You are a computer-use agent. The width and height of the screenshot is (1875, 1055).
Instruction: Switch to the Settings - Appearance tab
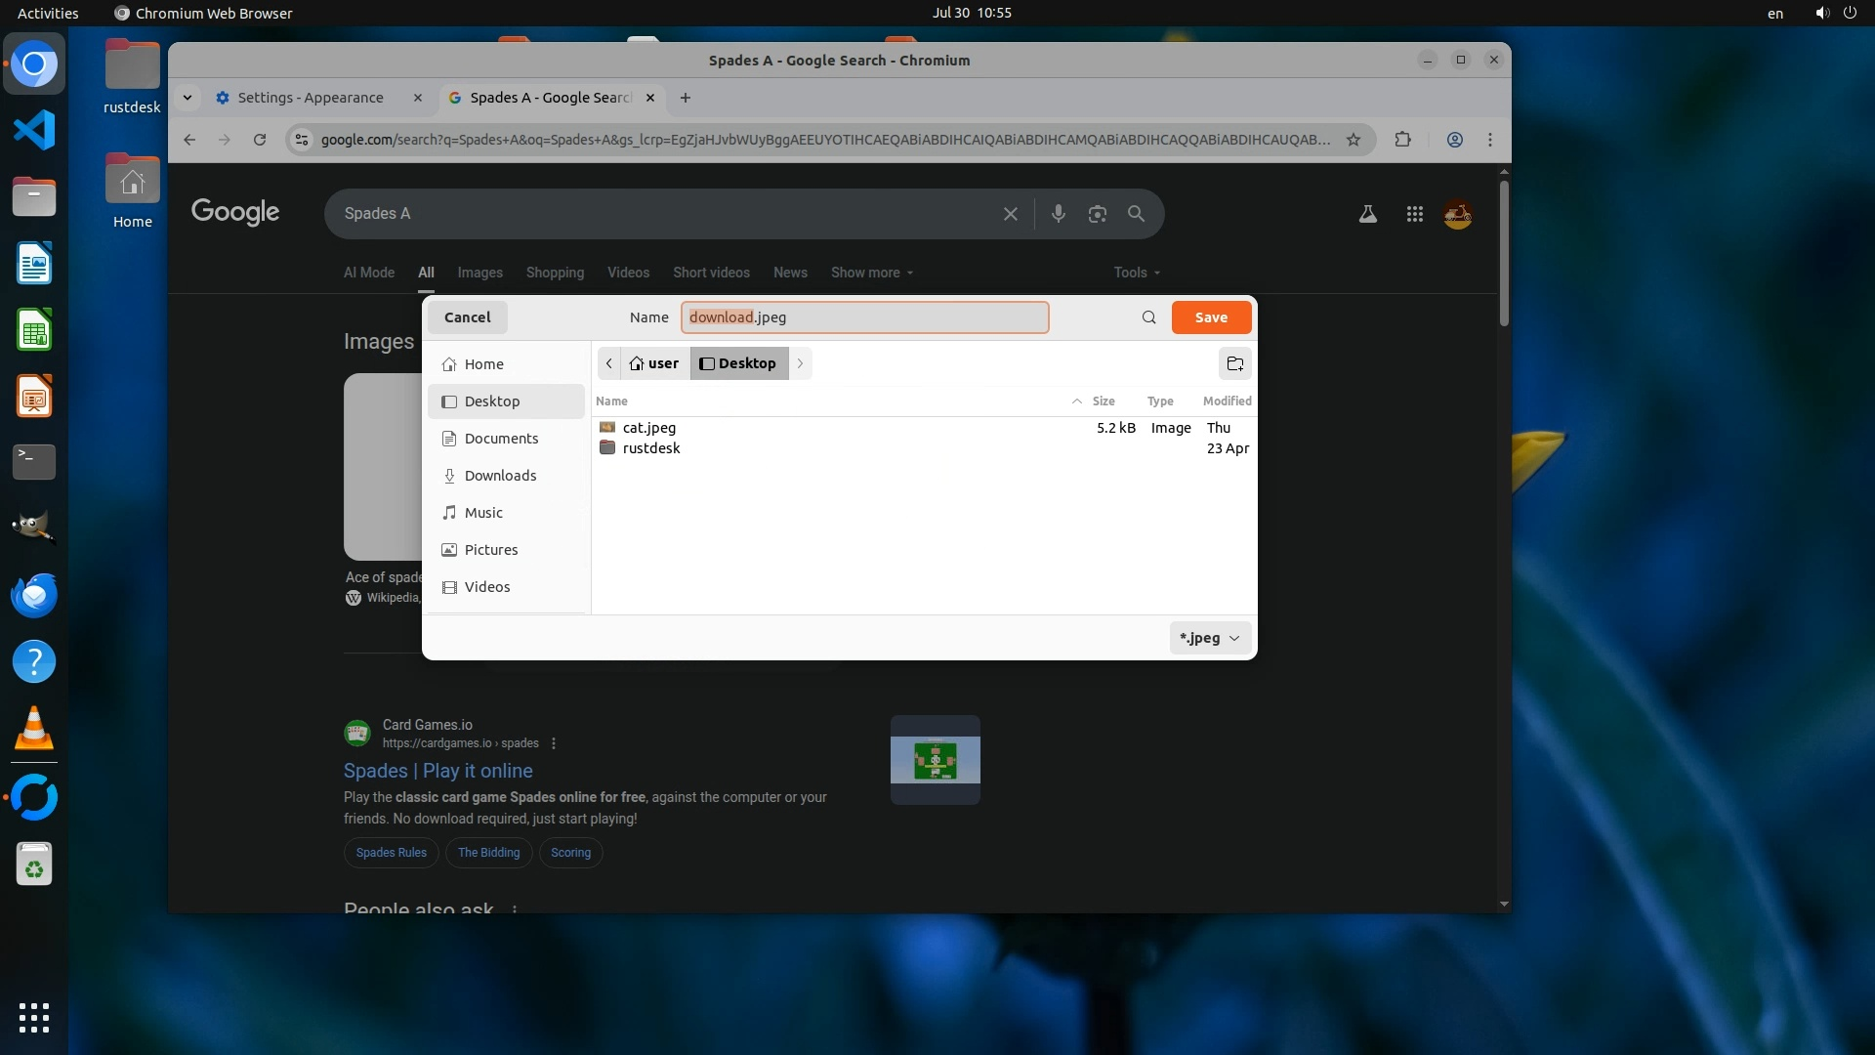click(x=311, y=98)
